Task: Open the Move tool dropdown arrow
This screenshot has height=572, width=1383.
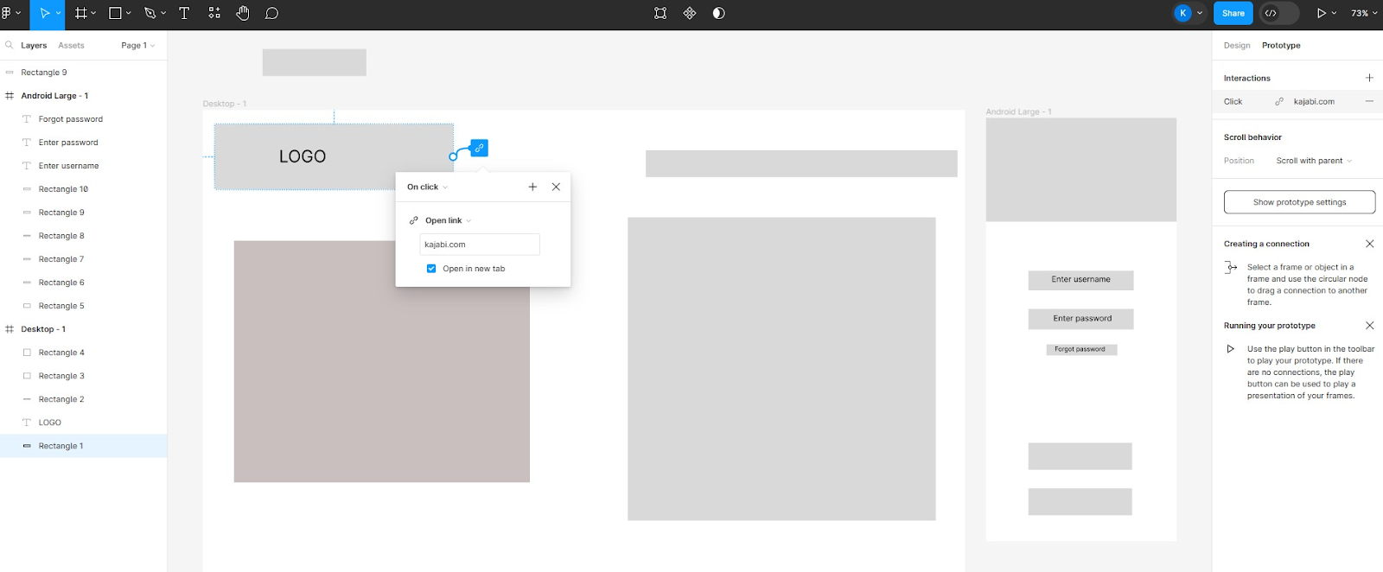Action: click(58, 13)
